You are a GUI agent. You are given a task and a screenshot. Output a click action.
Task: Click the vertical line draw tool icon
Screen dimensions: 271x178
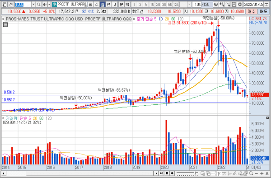pyautogui.click(x=230, y=173)
